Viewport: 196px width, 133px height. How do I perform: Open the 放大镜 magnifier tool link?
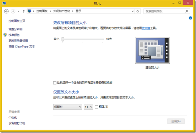click(x=146, y=28)
